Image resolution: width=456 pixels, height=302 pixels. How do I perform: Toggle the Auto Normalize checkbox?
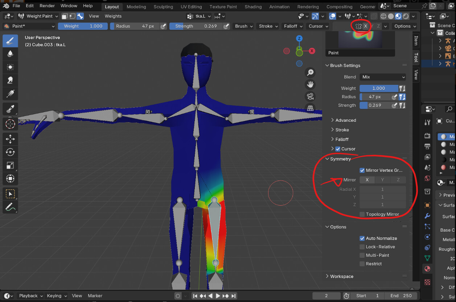(362, 238)
